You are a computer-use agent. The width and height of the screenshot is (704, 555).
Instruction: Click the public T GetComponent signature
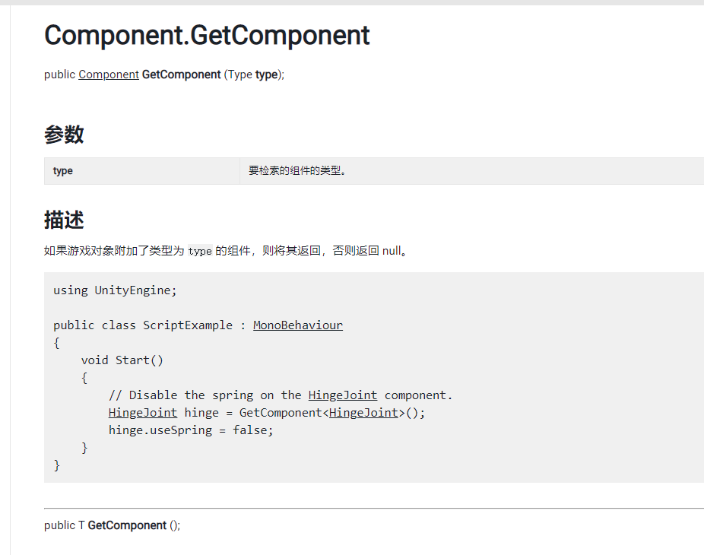[x=113, y=525]
